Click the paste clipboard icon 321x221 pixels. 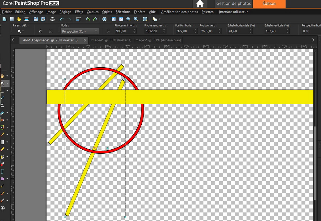click(155, 19)
